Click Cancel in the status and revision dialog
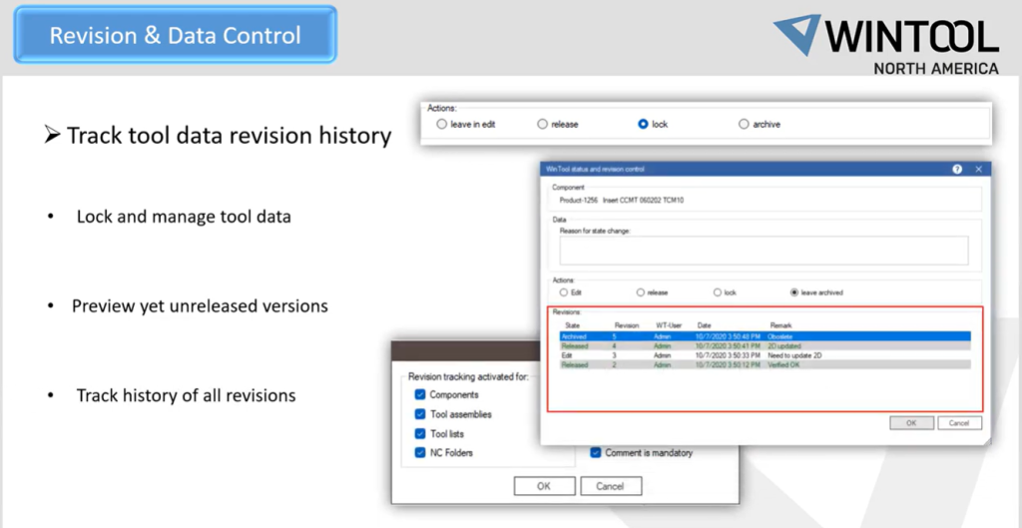1022x528 pixels. [958, 423]
